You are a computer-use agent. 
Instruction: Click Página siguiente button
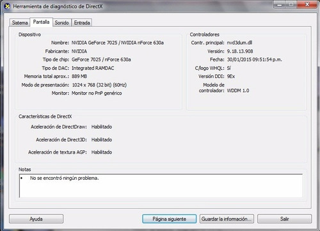point(169,219)
